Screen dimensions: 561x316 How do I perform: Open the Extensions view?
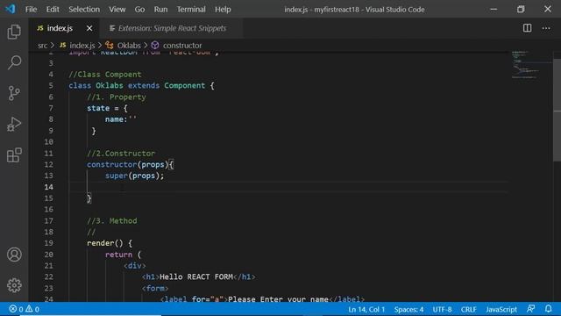tap(14, 155)
